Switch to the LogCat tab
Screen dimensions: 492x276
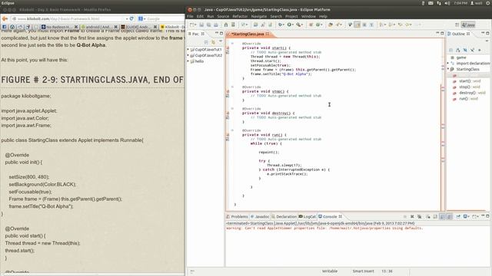(307, 216)
